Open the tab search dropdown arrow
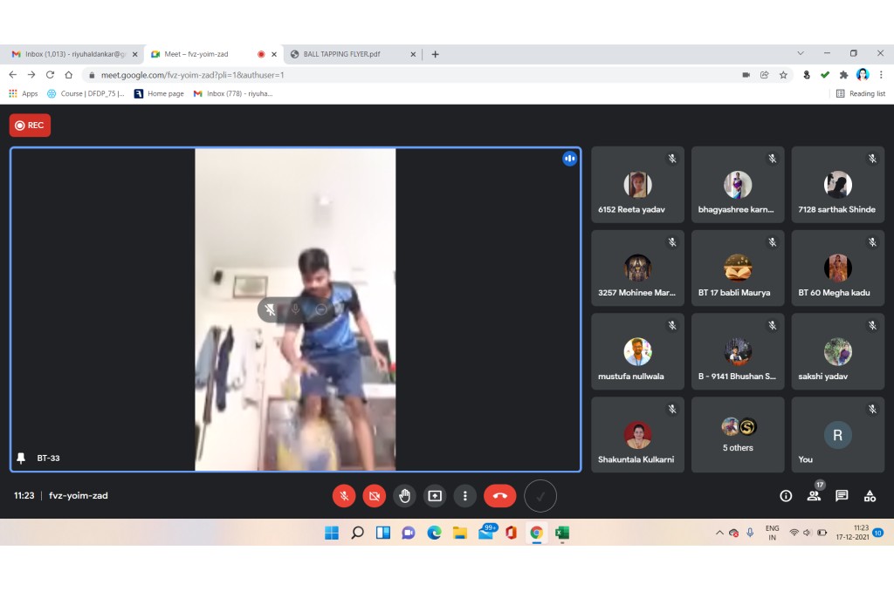This screenshot has width=894, height=591. pos(801,53)
